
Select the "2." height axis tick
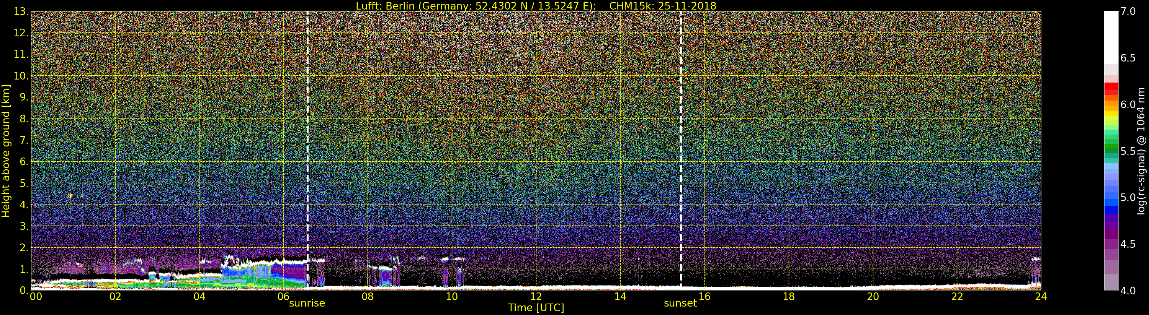pos(24,247)
